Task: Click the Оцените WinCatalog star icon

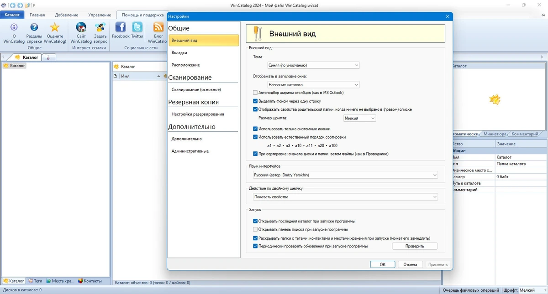Action: 55,27
